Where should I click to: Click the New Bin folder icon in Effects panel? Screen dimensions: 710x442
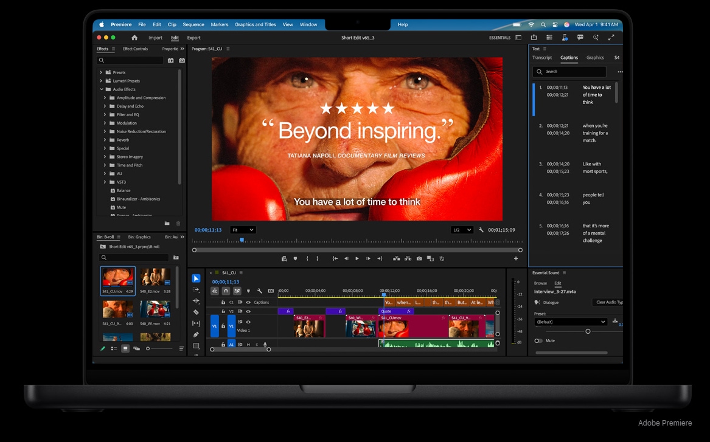click(x=167, y=224)
